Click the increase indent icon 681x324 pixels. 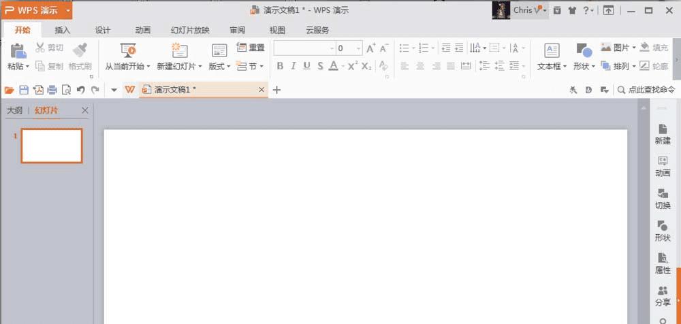459,48
